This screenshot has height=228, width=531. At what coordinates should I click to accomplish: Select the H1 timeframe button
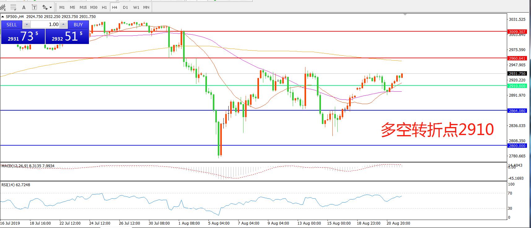(x=104, y=7)
